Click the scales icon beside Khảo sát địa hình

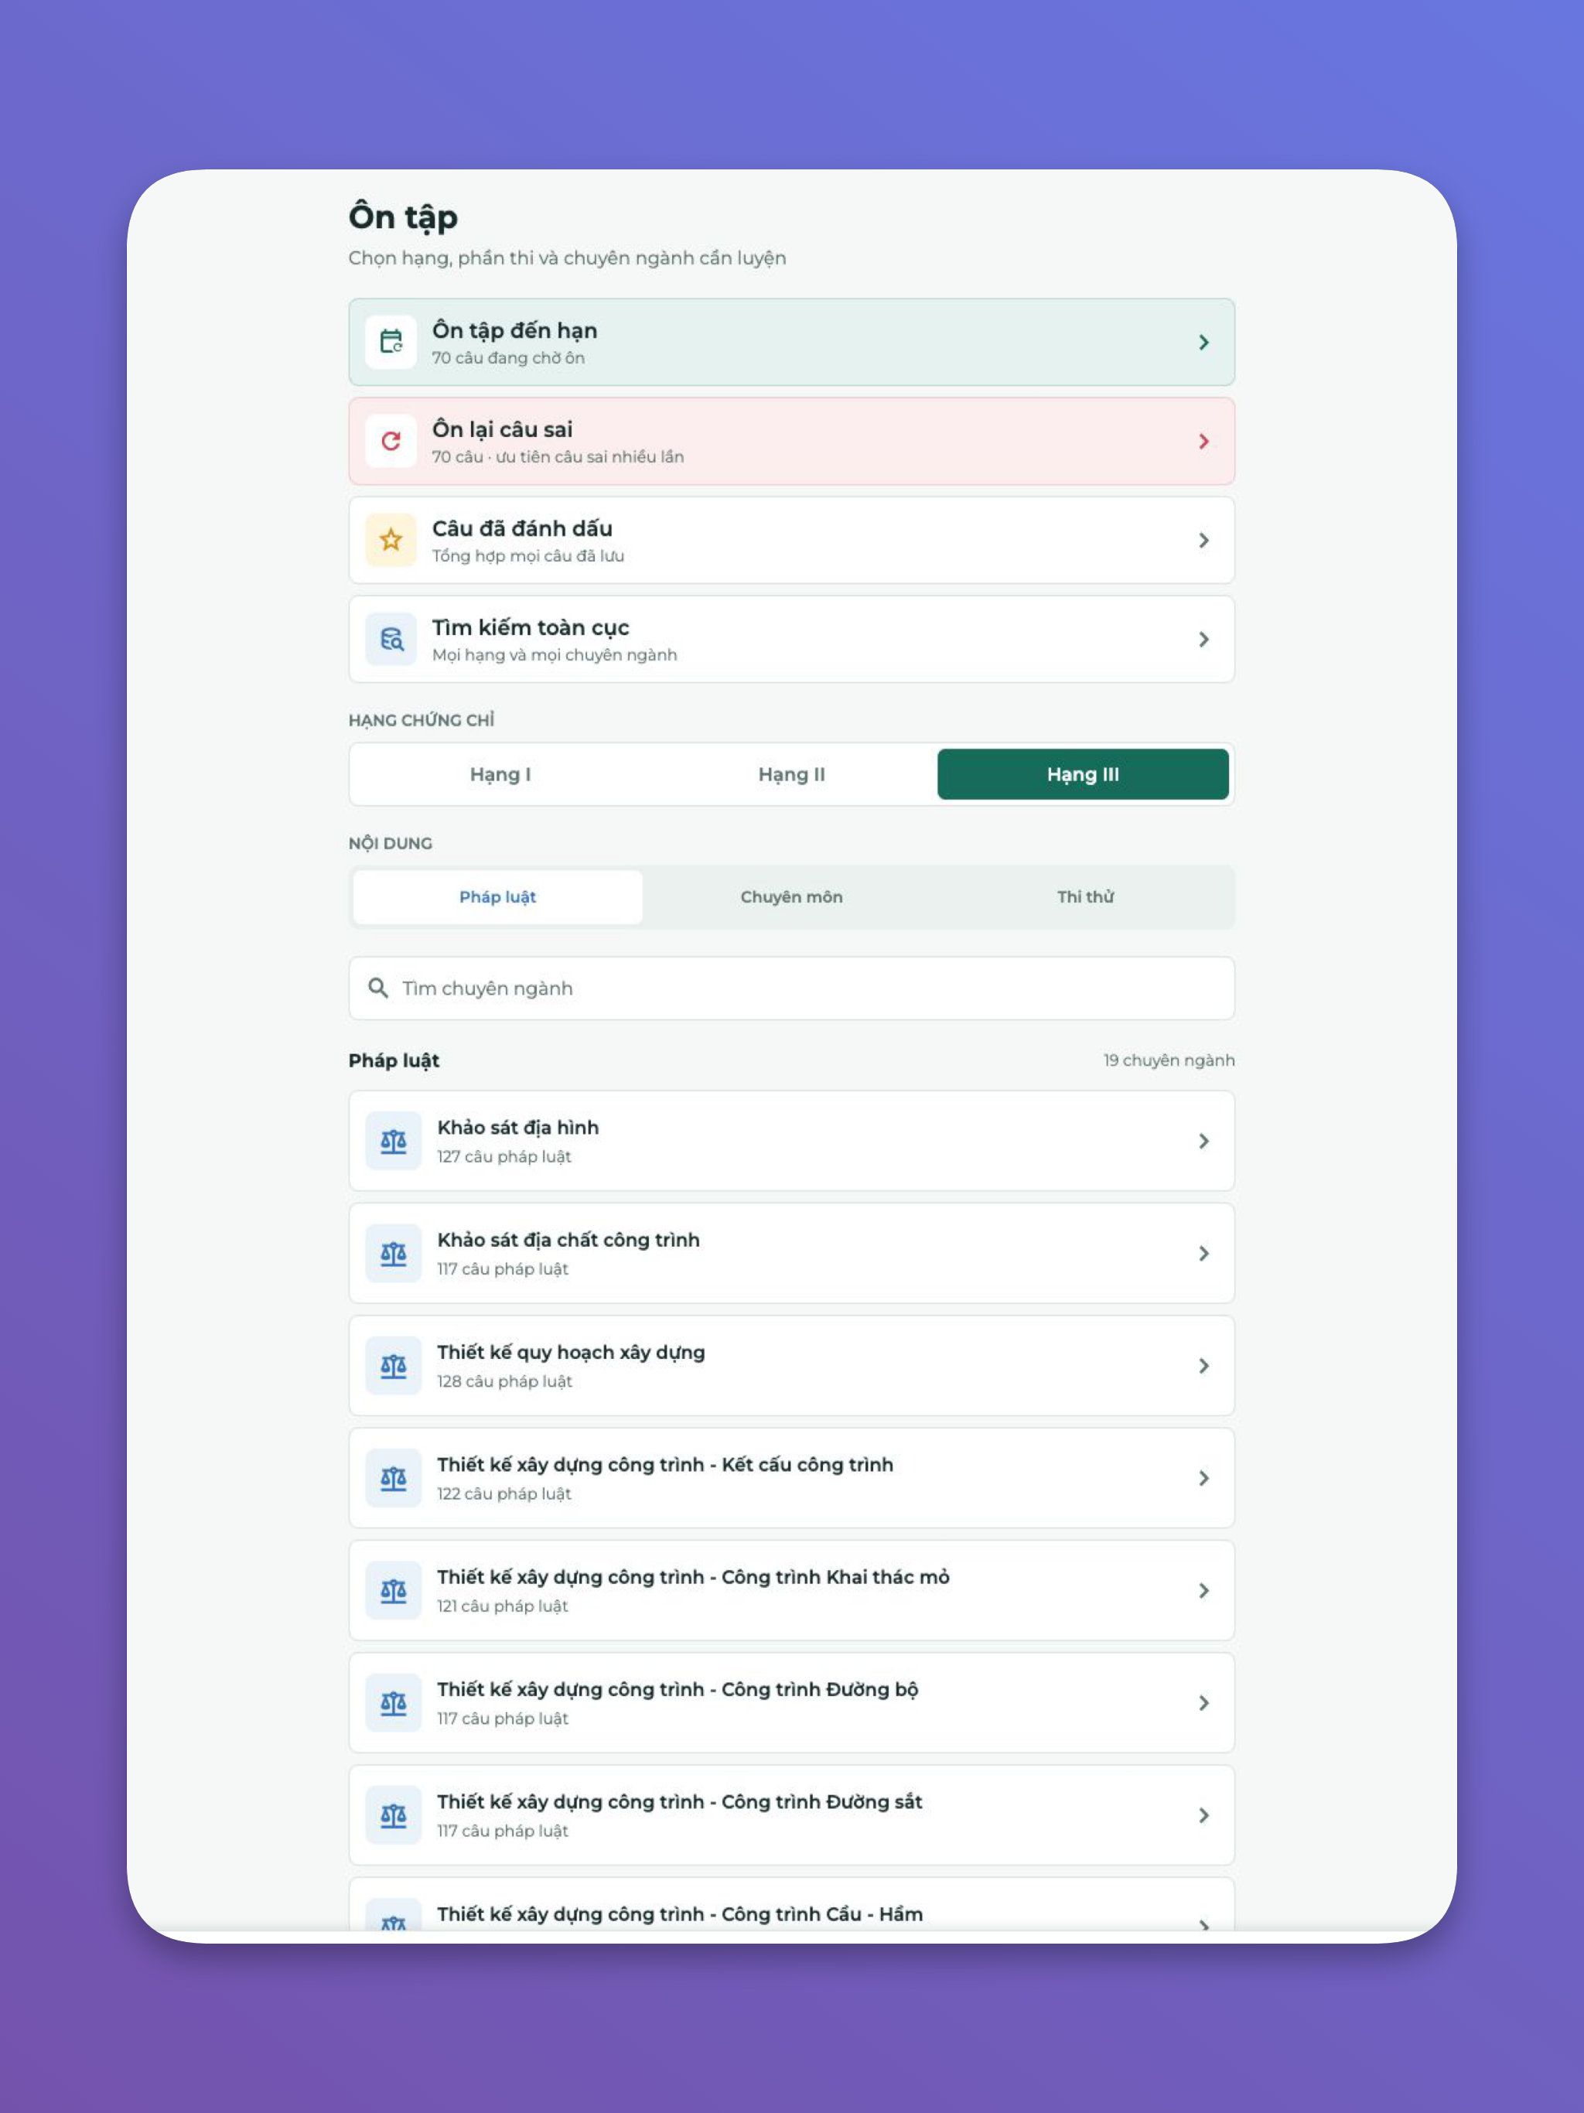[394, 1141]
